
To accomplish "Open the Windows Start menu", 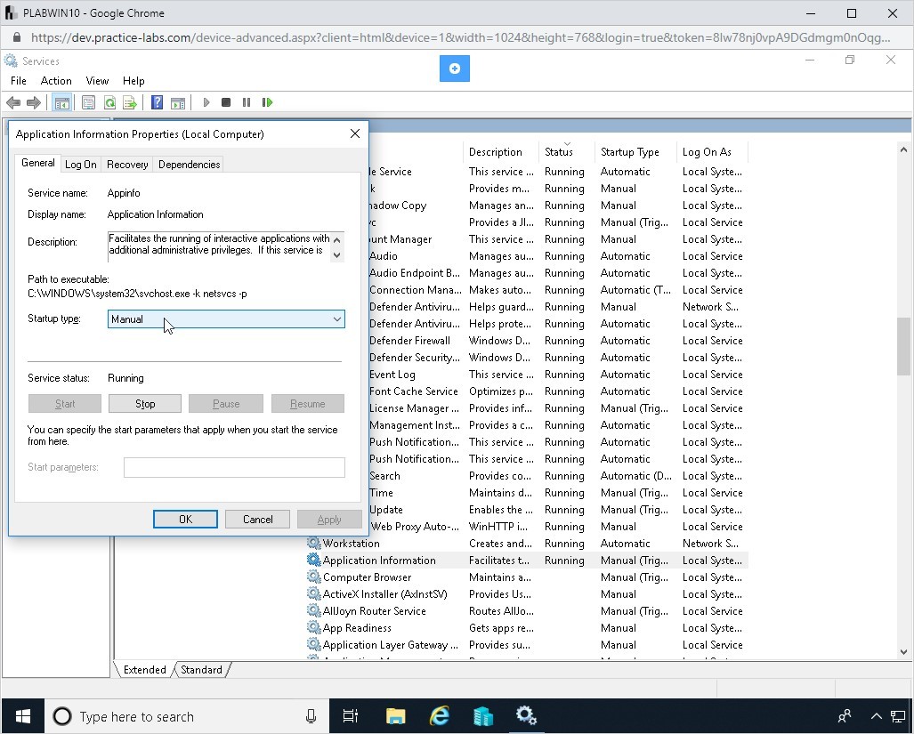I will point(23,716).
